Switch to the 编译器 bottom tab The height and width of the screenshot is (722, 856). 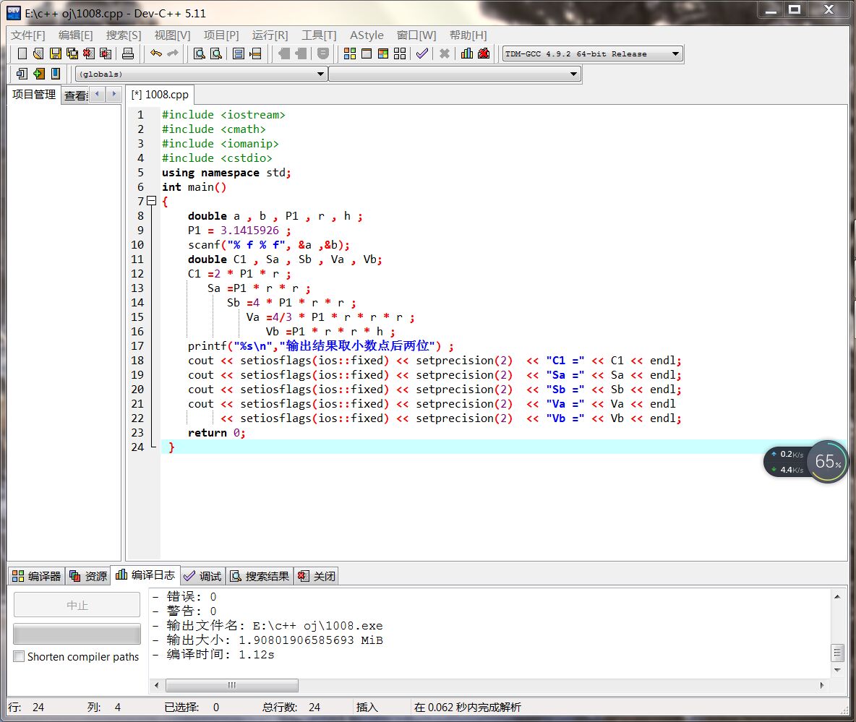point(37,576)
